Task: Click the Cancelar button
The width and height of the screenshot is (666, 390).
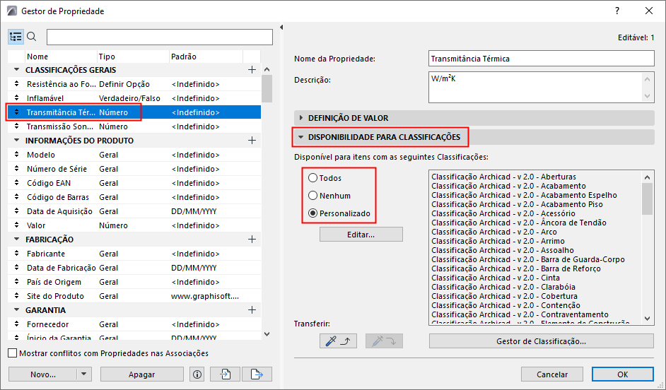Action: coord(551,374)
